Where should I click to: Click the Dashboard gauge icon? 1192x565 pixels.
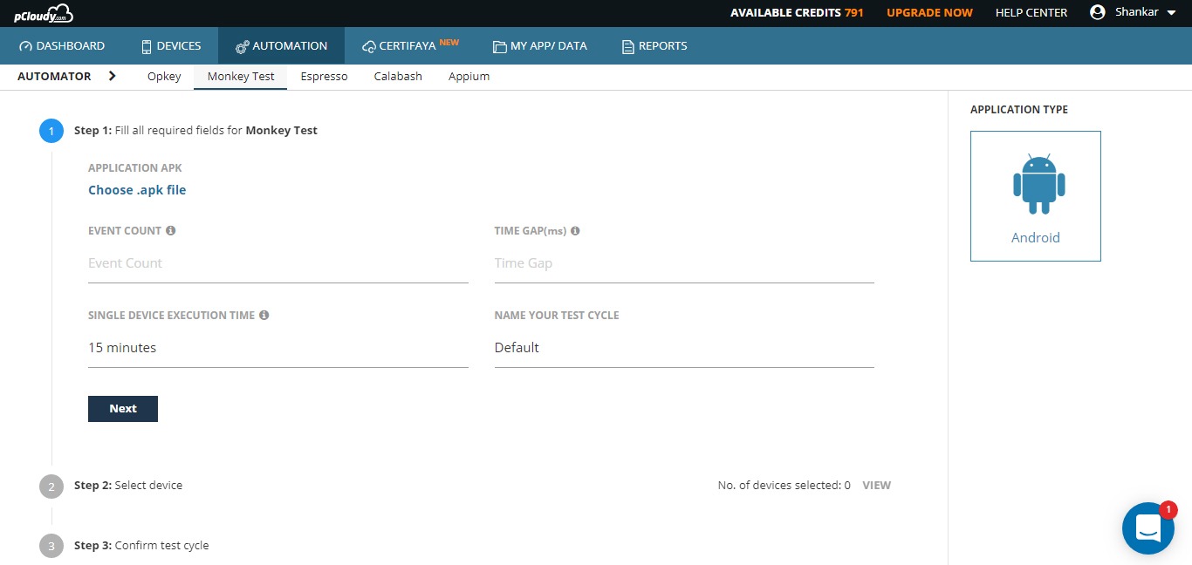(x=25, y=46)
